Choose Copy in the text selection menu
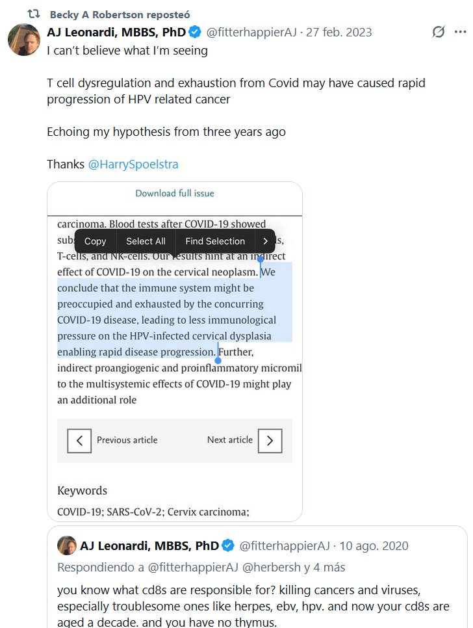The image size is (473, 628). coord(95,241)
